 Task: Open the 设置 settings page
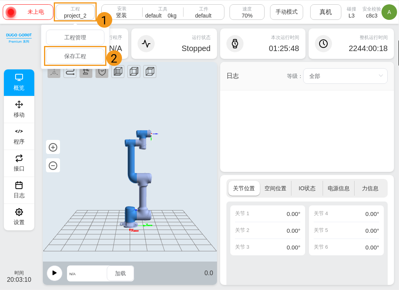(19, 217)
